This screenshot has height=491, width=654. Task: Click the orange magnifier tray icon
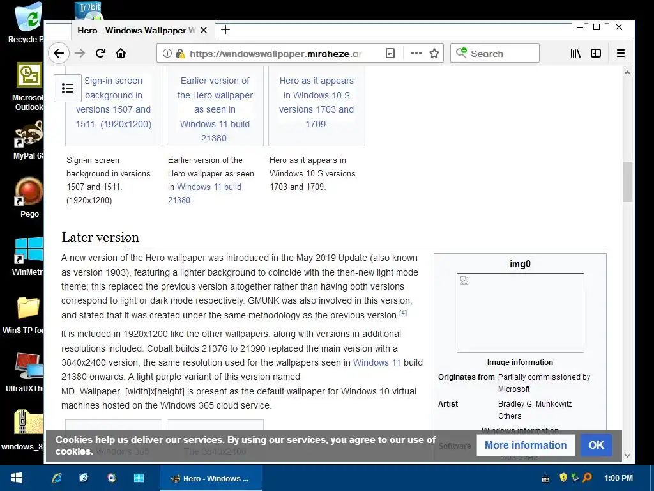(x=588, y=478)
